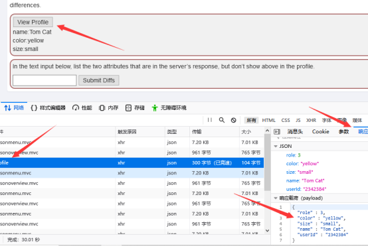Viewport: 368px width, 246px height.
Task: Click the "role" : 3 payload line
Action: click(311, 212)
